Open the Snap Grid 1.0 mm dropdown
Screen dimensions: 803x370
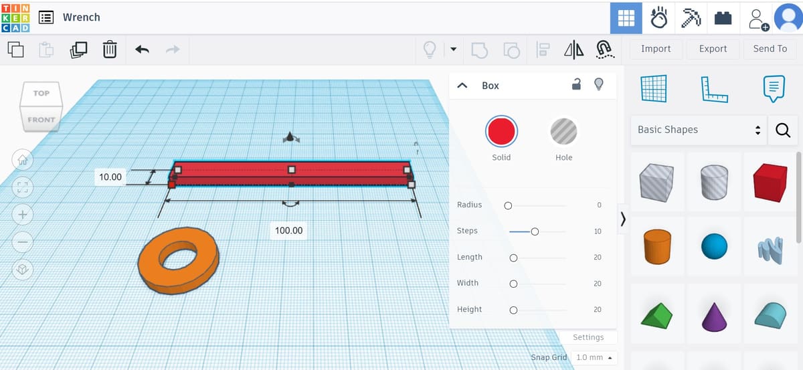coord(594,357)
